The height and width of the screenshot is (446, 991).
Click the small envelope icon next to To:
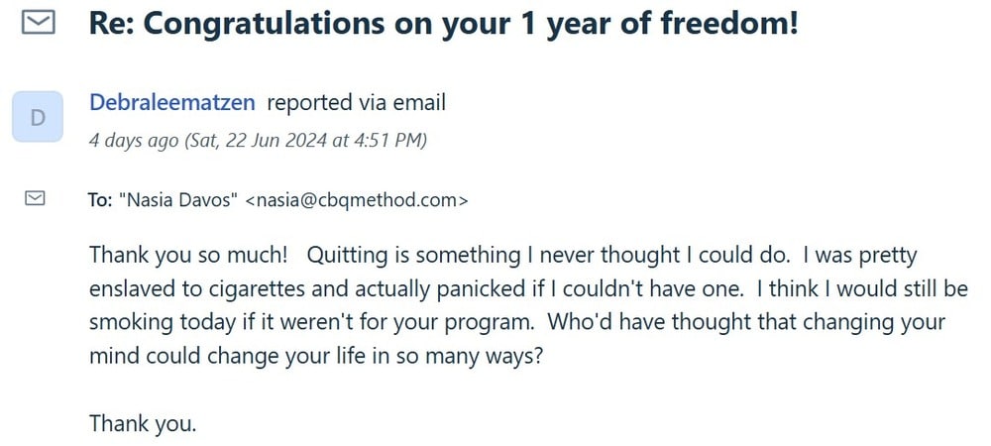35,199
